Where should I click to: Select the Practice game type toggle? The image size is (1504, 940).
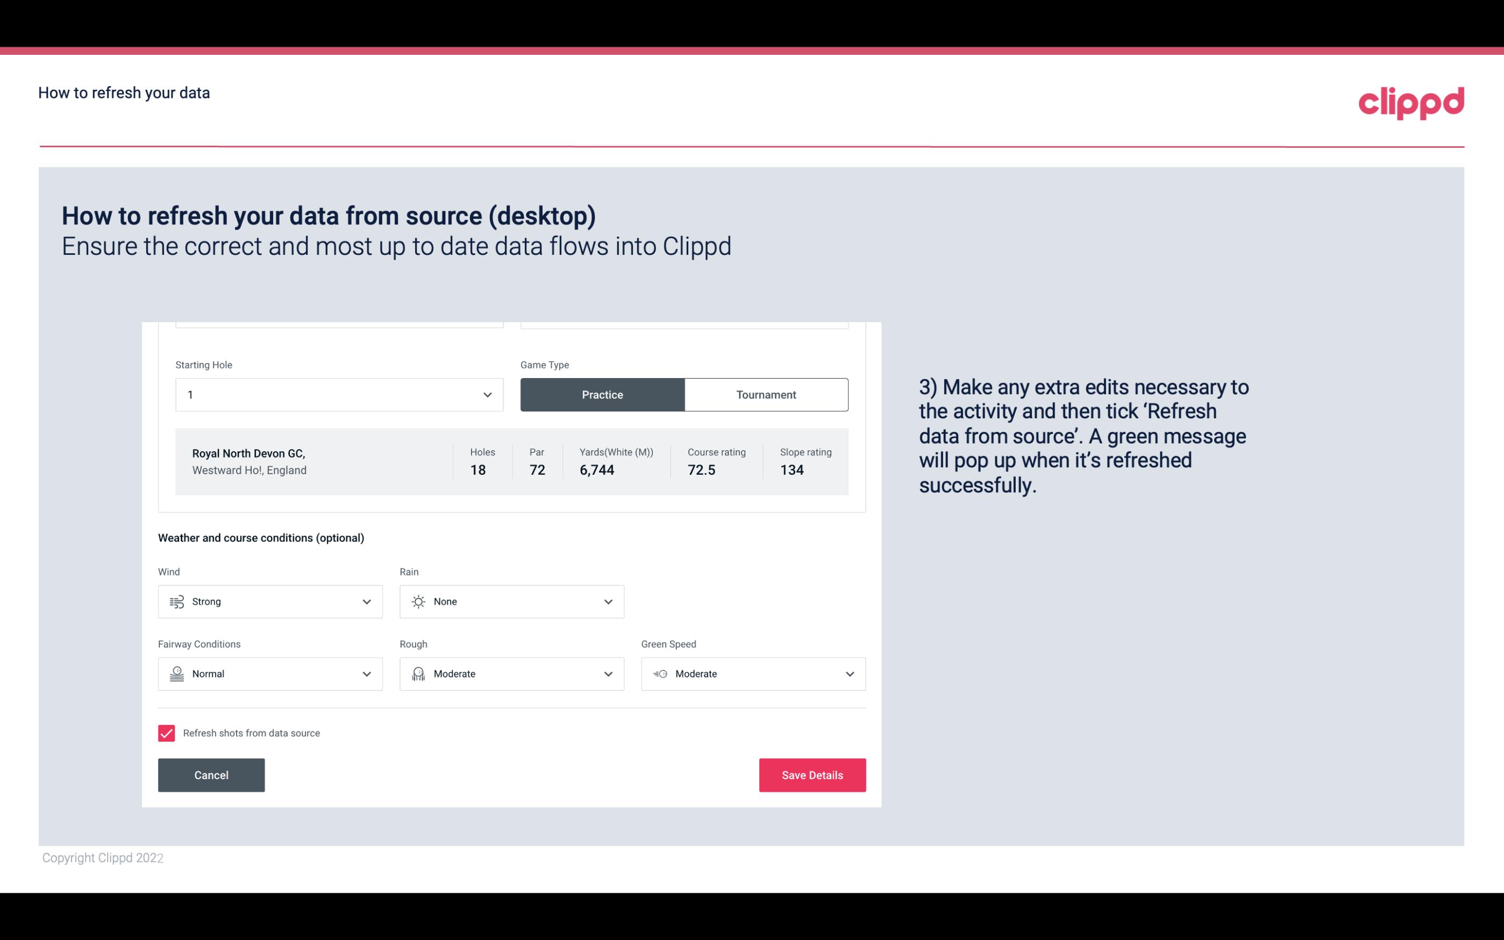click(x=602, y=394)
